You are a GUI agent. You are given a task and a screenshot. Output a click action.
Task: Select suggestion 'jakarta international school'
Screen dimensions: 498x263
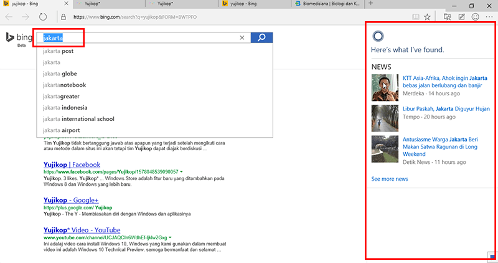pos(154,119)
